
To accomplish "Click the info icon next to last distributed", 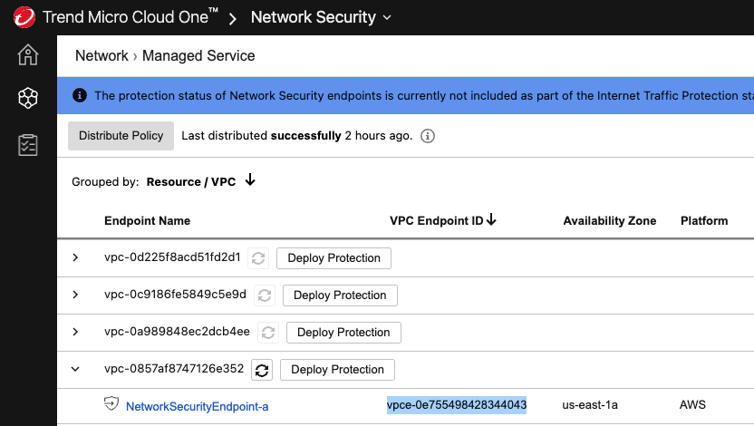I will tap(428, 136).
